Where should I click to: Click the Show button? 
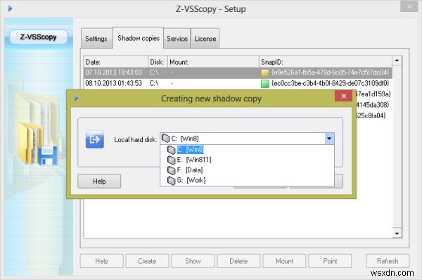[193, 261]
